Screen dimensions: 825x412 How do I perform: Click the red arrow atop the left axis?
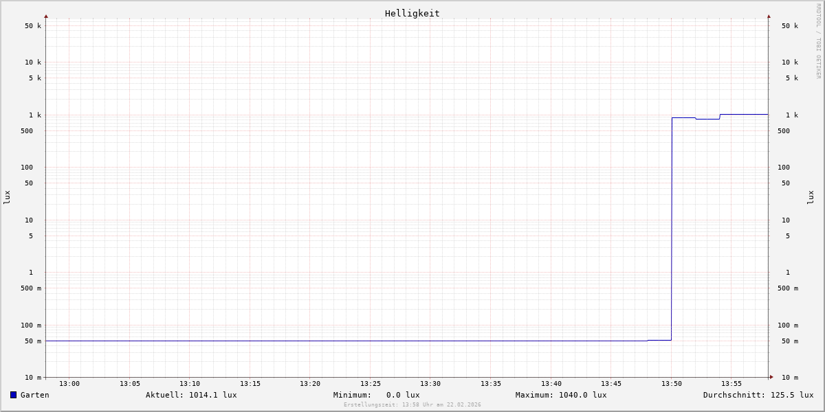point(46,16)
